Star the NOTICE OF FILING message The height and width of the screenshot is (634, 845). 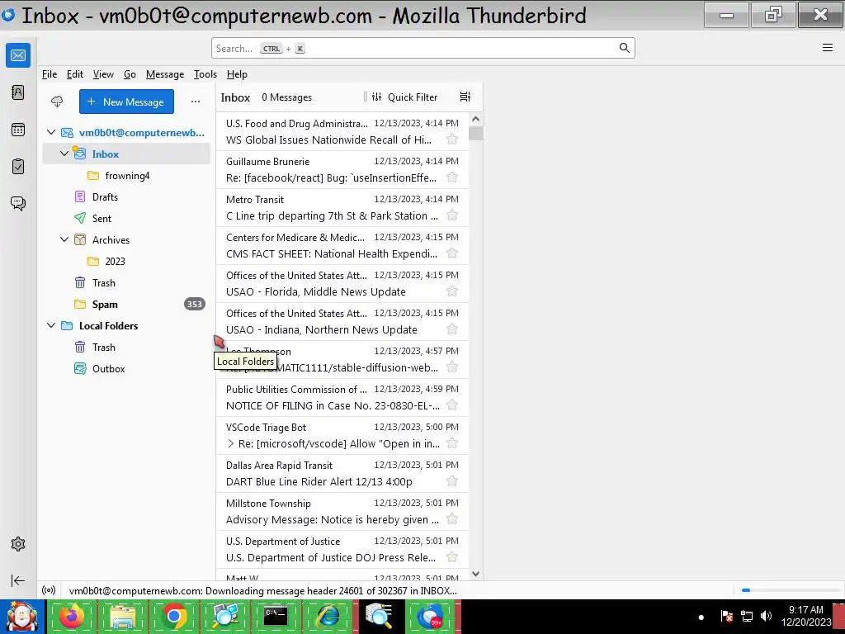(452, 405)
